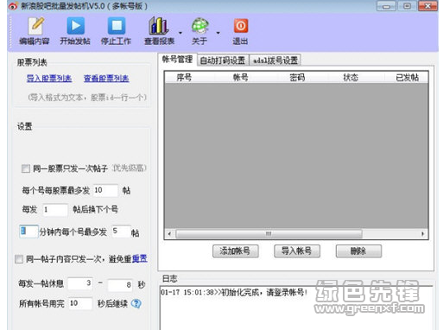Expand the dropdown arrow beside 关于

(218, 33)
